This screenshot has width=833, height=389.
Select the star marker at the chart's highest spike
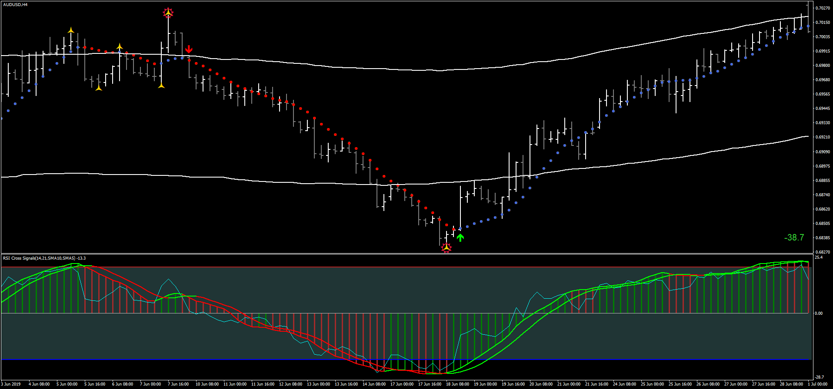(168, 13)
